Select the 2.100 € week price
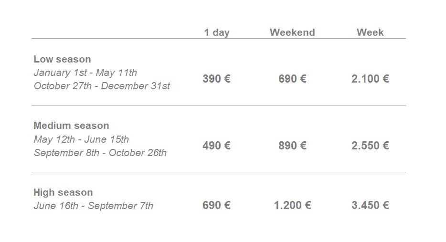Image resolution: width=446 pixels, height=242 pixels. (x=370, y=79)
